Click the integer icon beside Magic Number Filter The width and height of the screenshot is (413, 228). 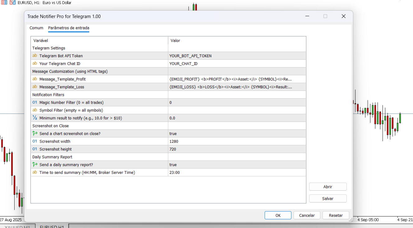click(x=35, y=102)
